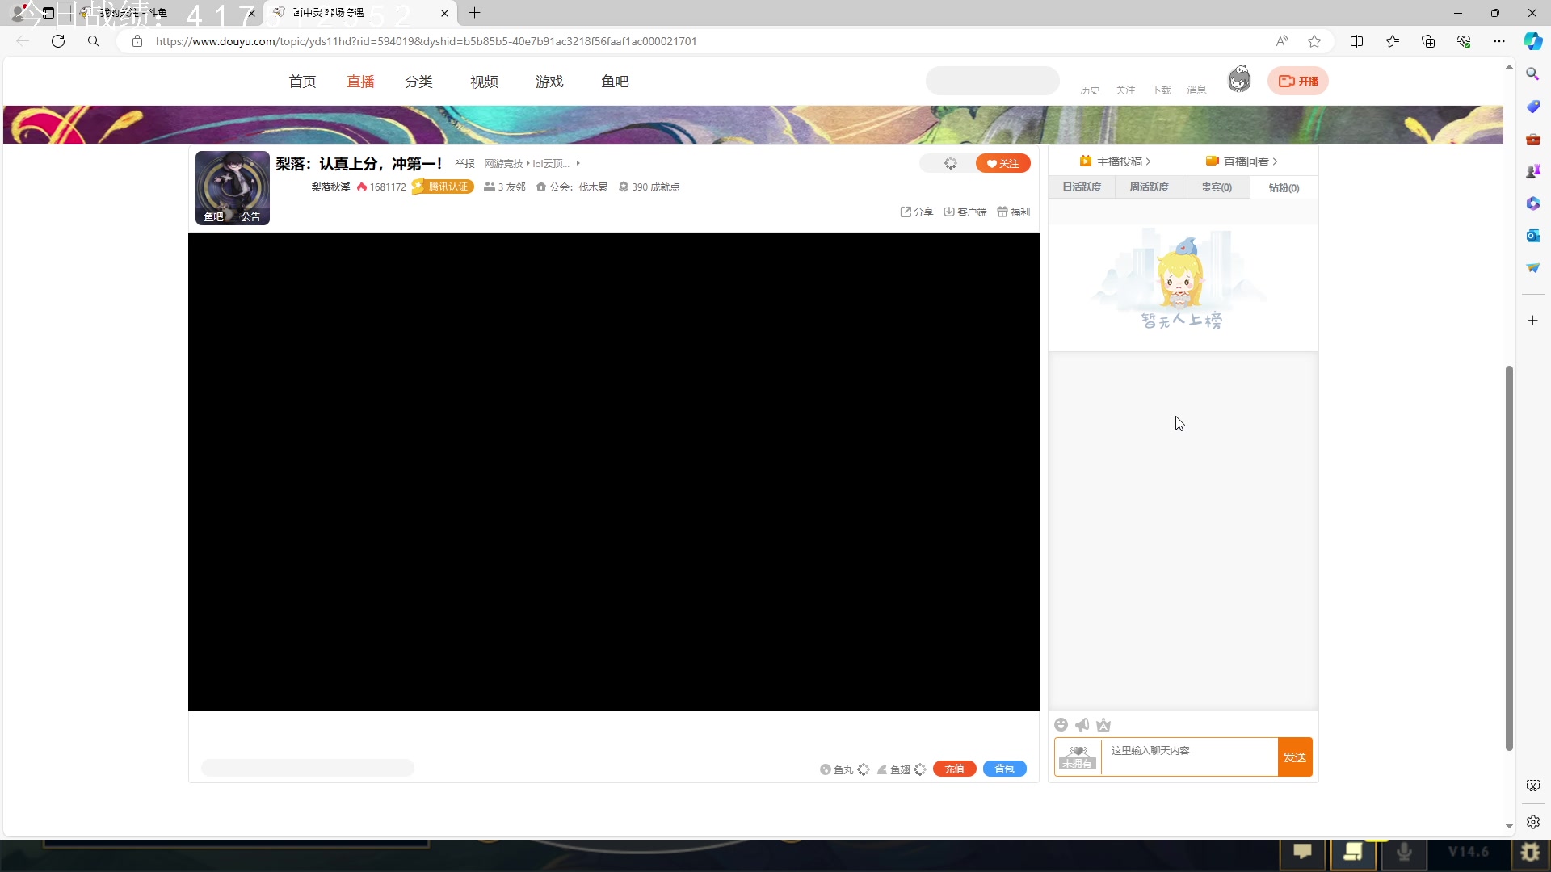Open the emoji picker in chat
1551x872 pixels.
click(x=1061, y=725)
